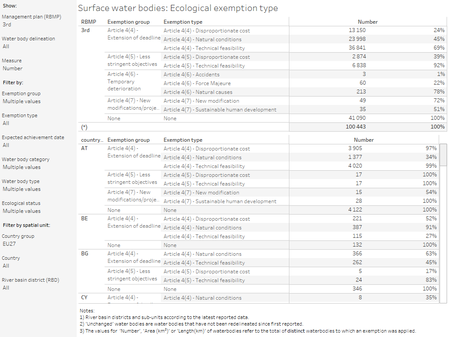Click the Exemption type header in top table
449x337 pixels.
[183, 22]
